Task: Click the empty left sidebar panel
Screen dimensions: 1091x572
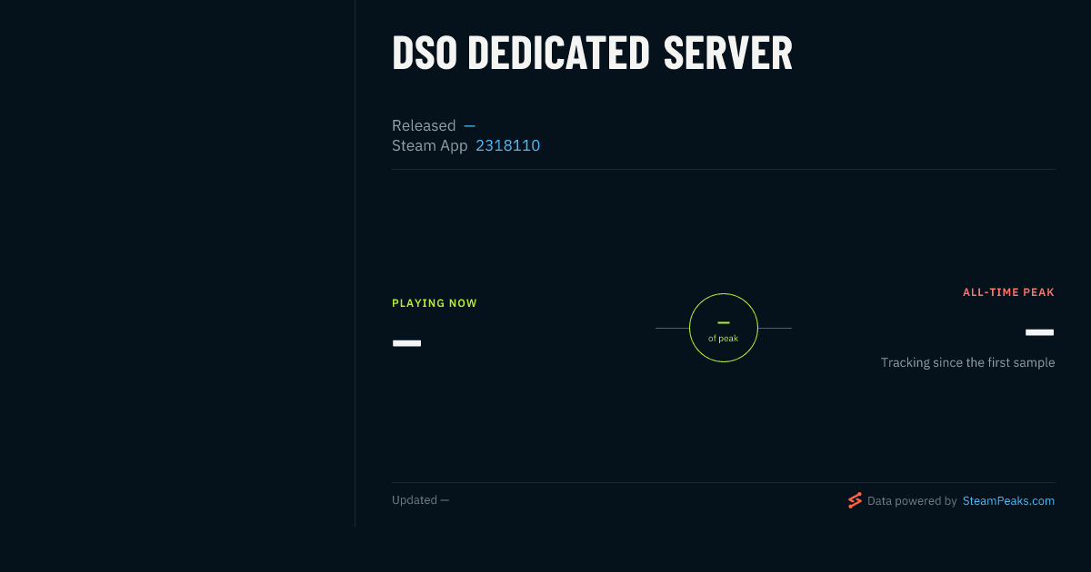Action: (x=177, y=263)
